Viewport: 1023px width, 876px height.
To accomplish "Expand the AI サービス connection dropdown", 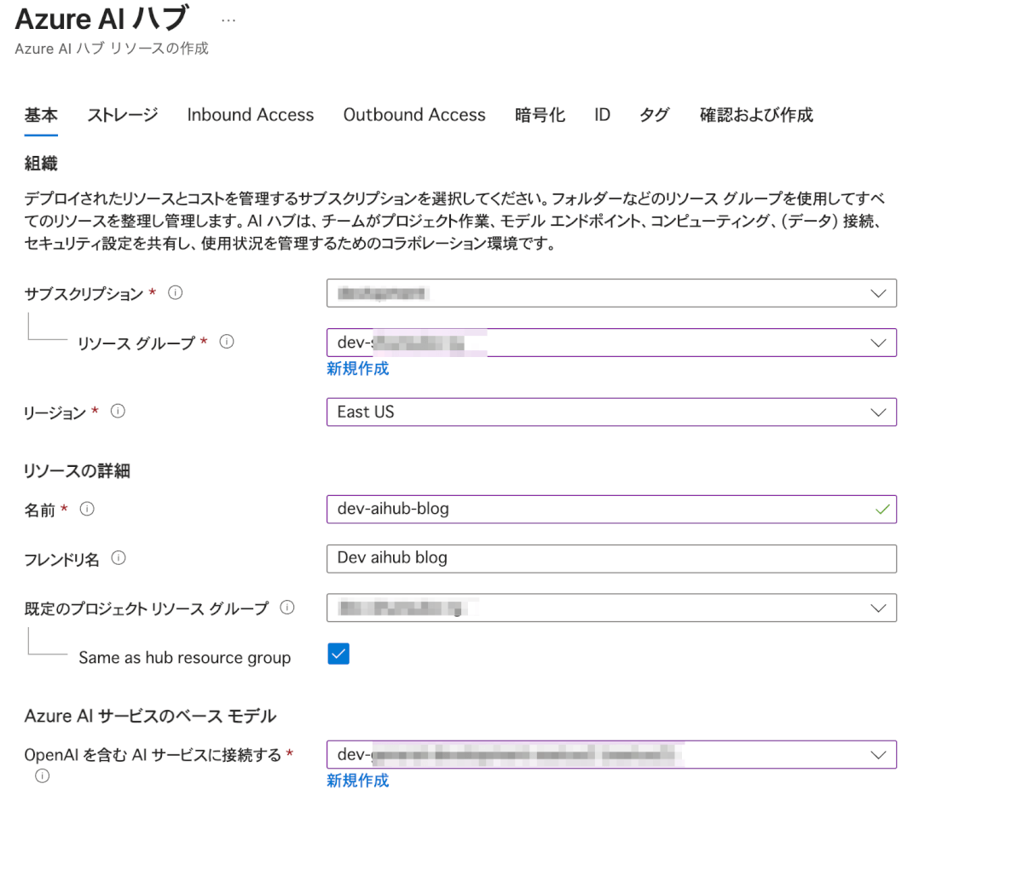I will click(x=610, y=755).
